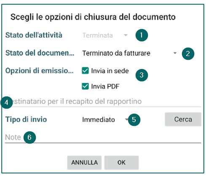Click the numbered marker 1 badge
206x176 pixels.
coord(142,35)
